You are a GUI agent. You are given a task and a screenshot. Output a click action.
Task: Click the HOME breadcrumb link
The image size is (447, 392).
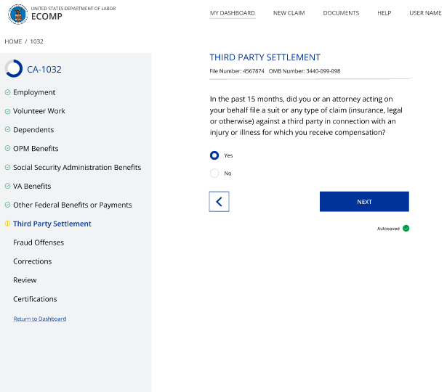(x=13, y=41)
